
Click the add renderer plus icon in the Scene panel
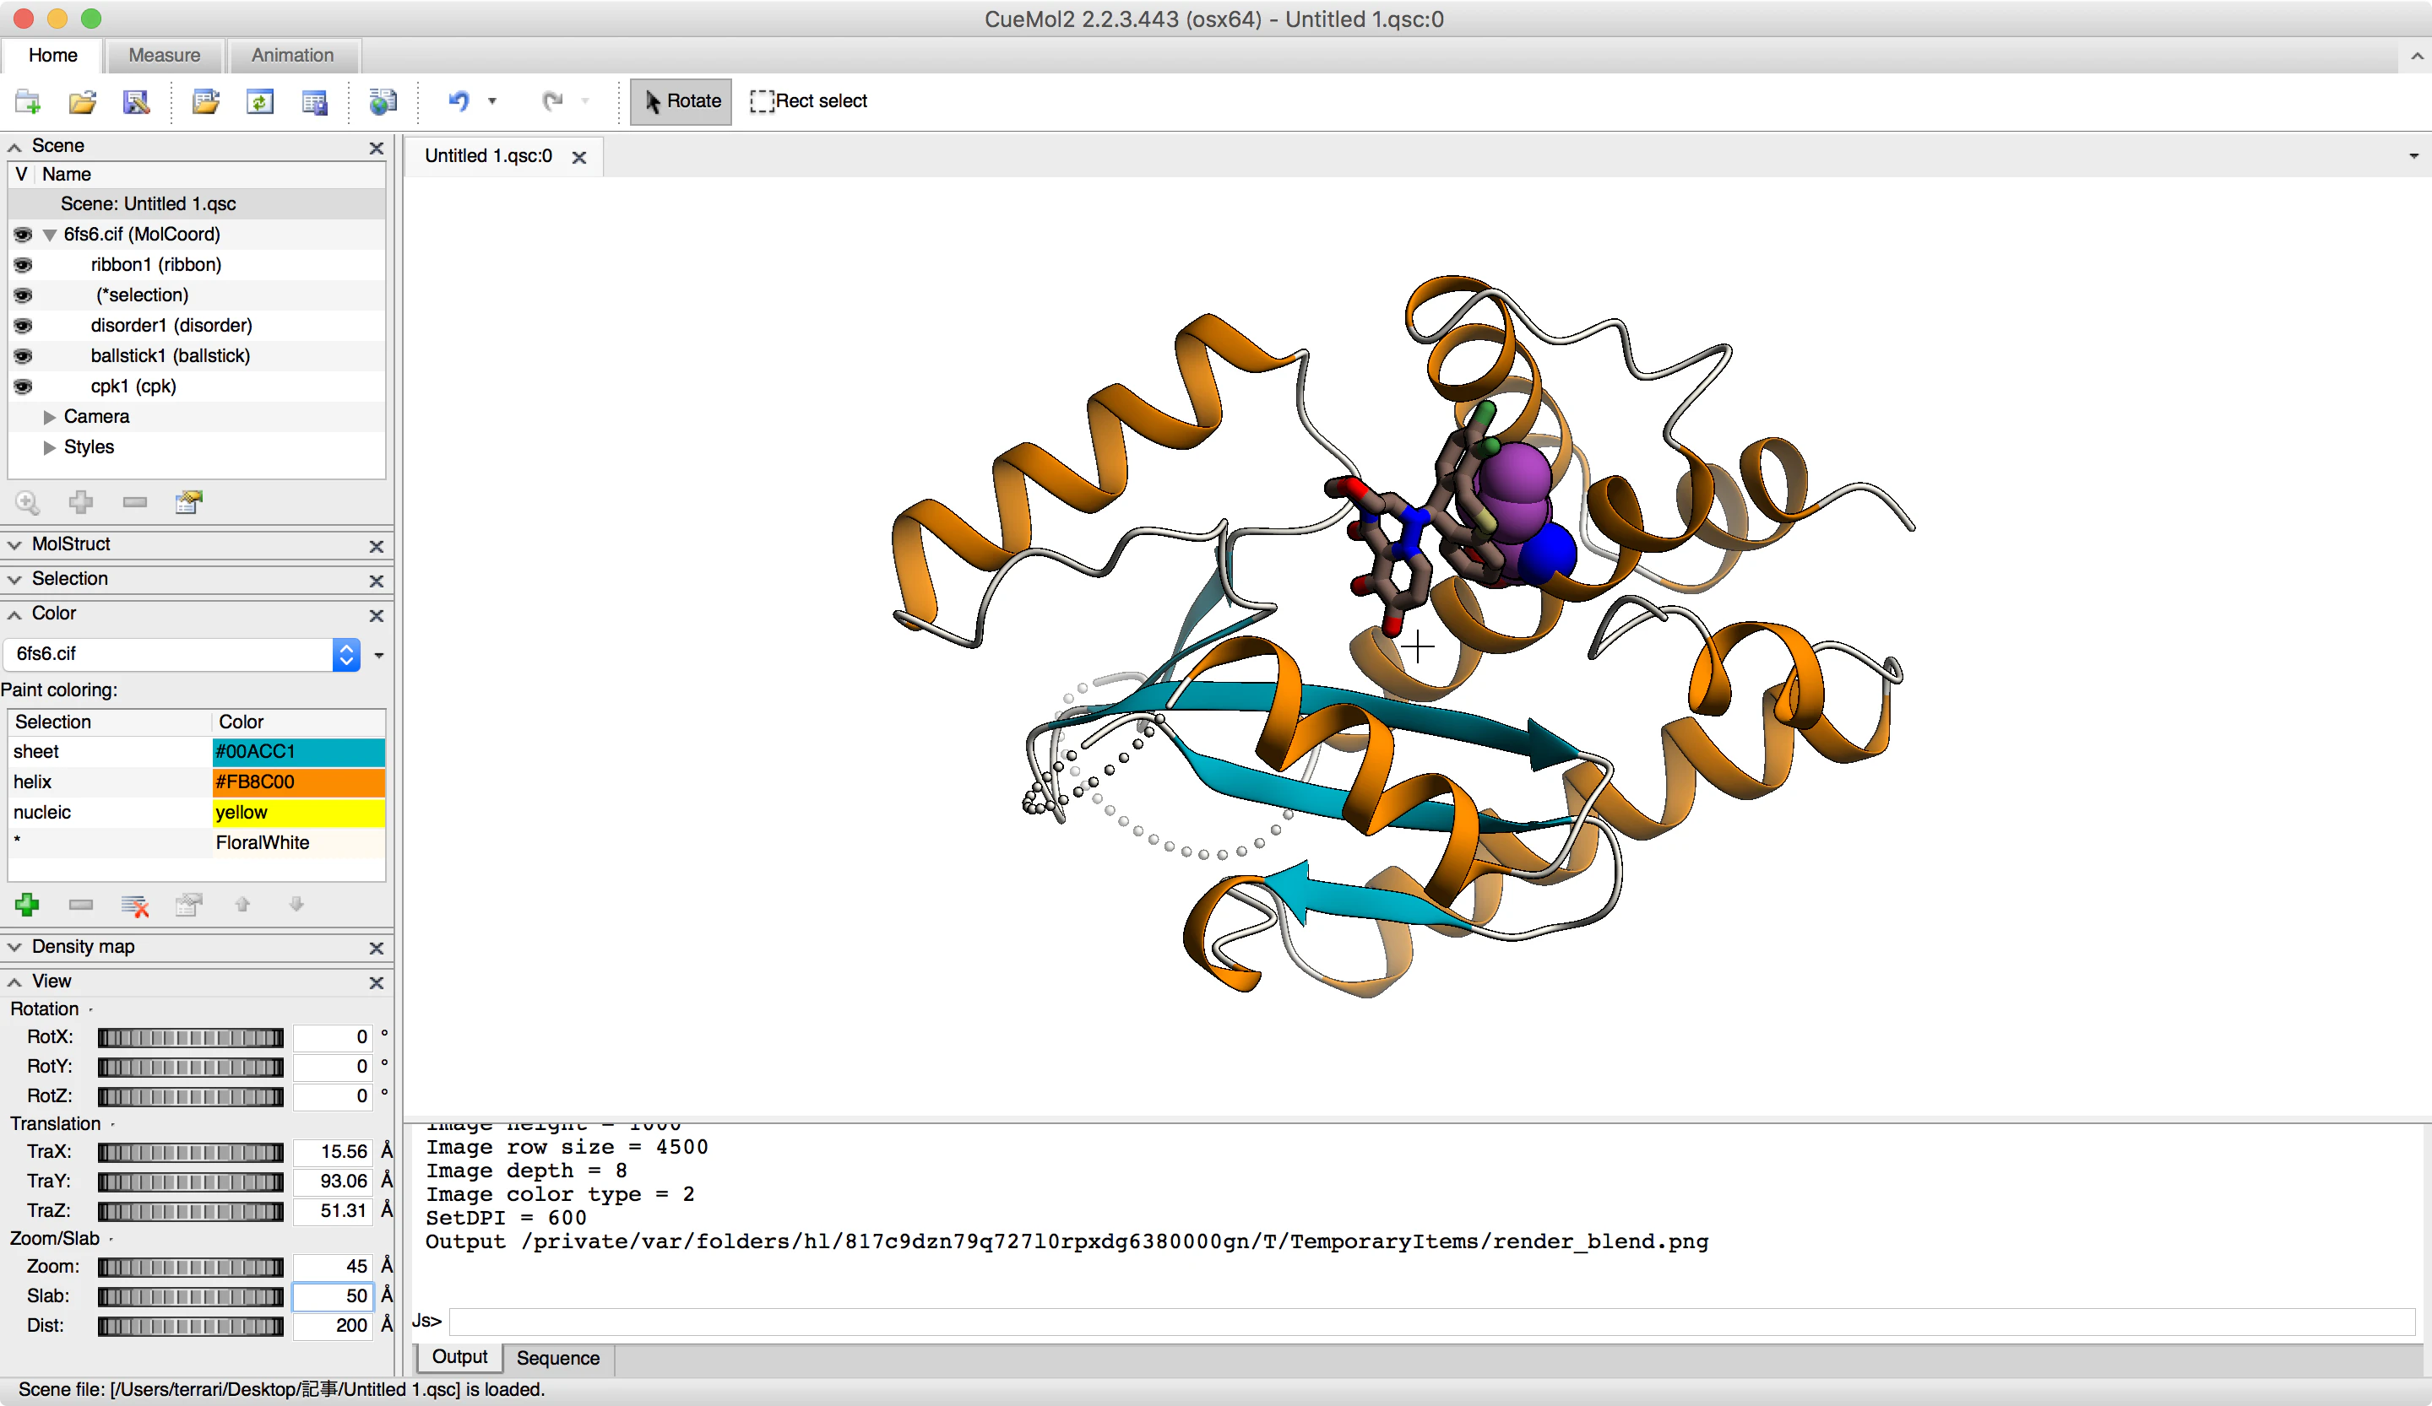point(81,501)
